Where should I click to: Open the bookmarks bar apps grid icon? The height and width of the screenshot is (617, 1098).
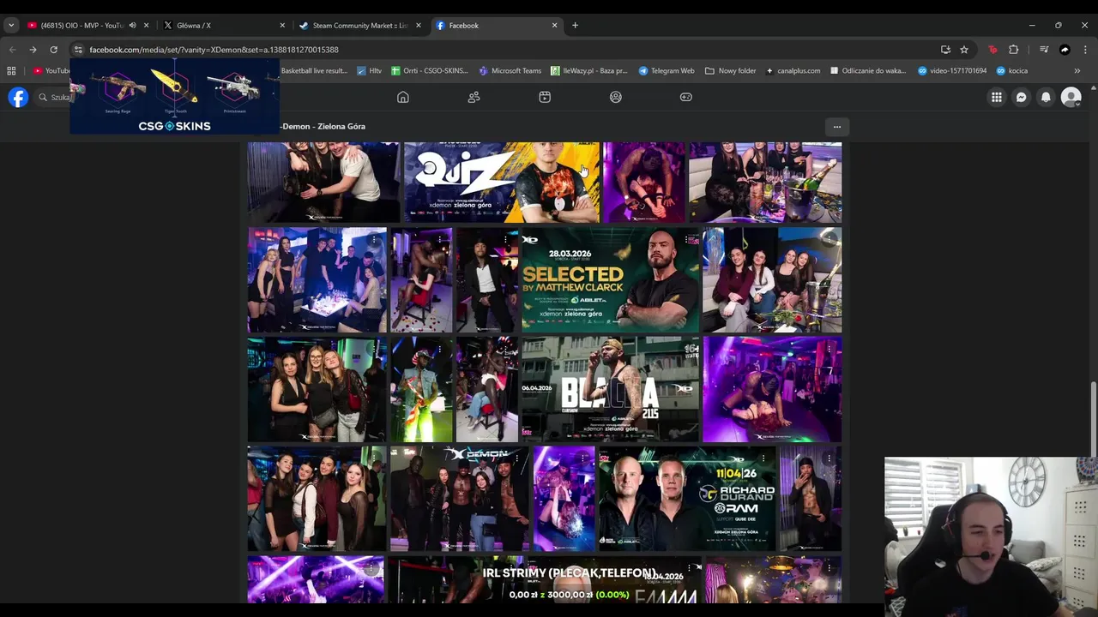click(11, 71)
